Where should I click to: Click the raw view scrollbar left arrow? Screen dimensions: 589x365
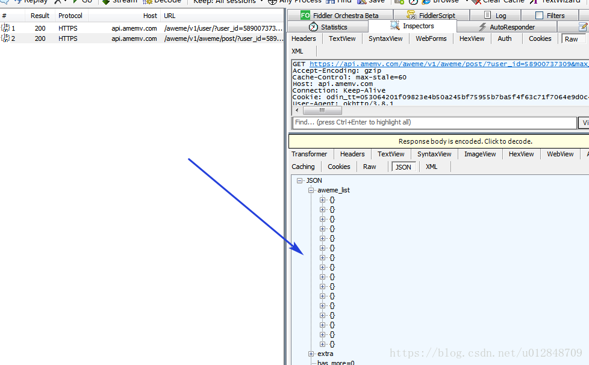click(x=297, y=110)
